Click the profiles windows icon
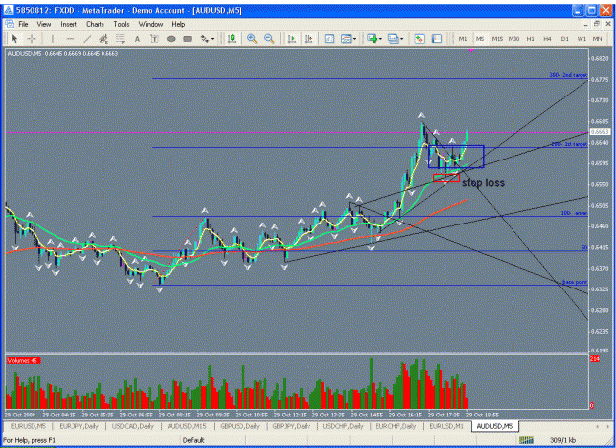Viewport: 616px width, 448px height. tap(392, 38)
